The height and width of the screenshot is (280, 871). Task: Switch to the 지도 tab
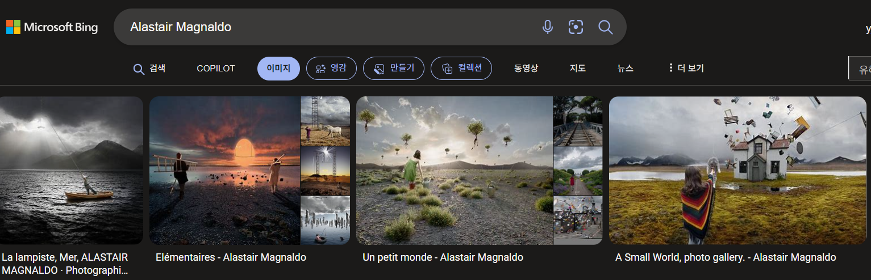click(x=578, y=69)
